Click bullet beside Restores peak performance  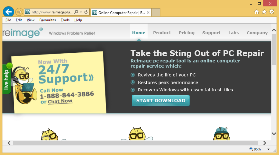[x=133, y=82]
